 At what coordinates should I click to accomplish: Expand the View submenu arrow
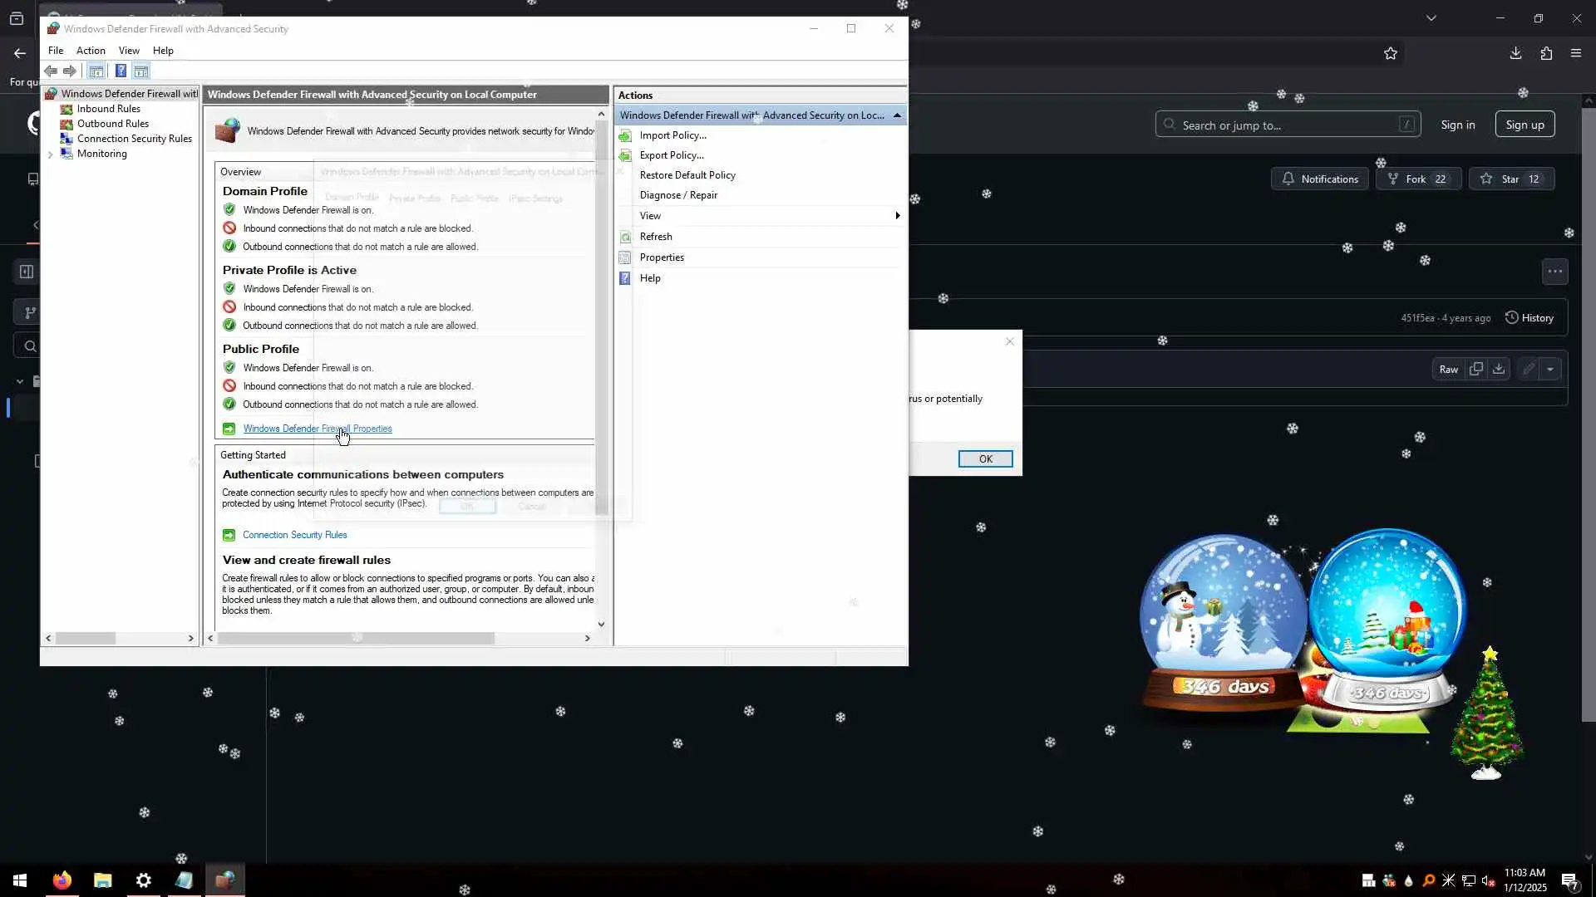pos(897,216)
